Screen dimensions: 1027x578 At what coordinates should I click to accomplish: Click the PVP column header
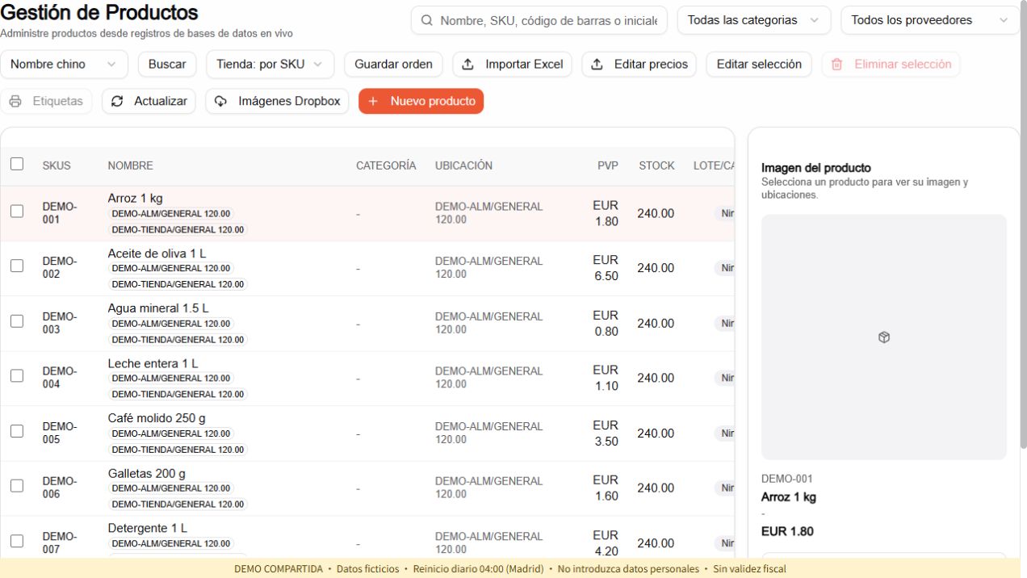[608, 165]
